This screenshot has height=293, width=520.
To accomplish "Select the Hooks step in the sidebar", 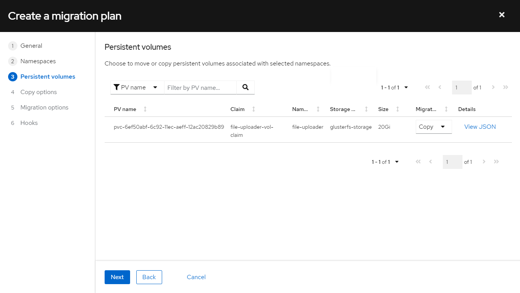I will coord(29,123).
